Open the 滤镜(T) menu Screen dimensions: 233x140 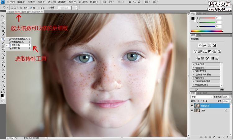click(x=62, y=2)
